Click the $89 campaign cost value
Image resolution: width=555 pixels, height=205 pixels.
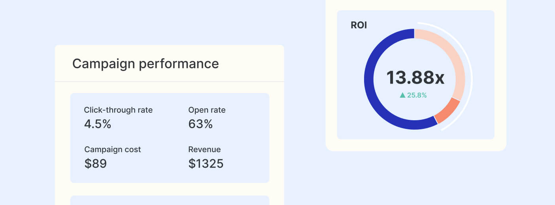pos(96,163)
